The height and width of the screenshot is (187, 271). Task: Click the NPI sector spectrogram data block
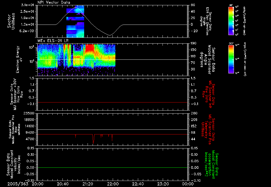tap(75, 21)
